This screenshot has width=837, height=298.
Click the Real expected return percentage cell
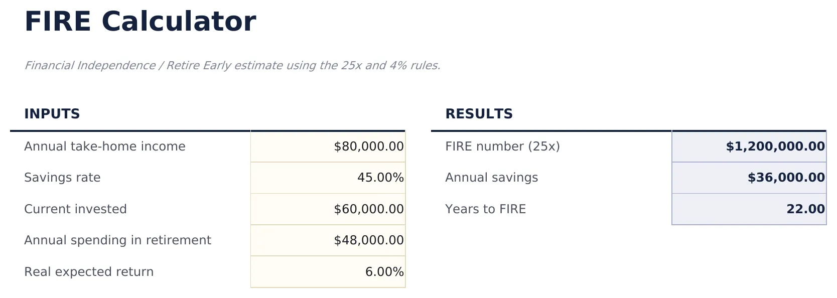tap(327, 271)
